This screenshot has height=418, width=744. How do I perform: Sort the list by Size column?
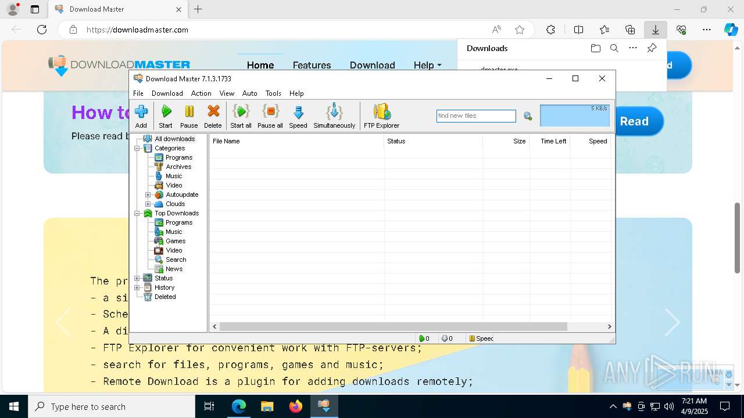[506, 141]
